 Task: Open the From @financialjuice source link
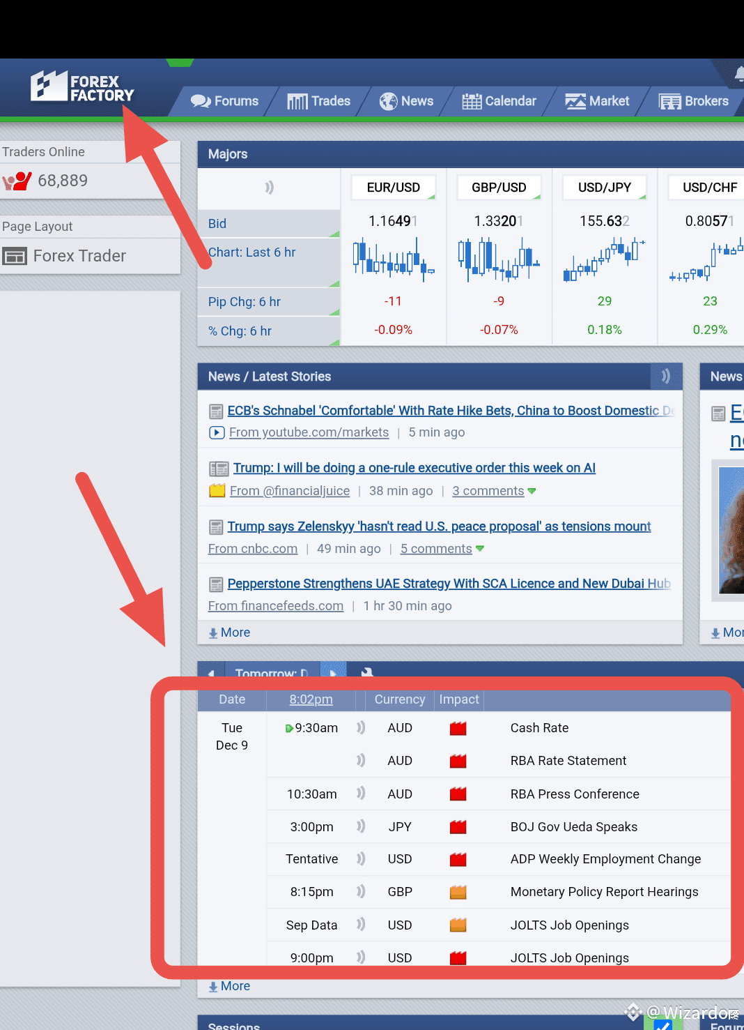point(290,491)
